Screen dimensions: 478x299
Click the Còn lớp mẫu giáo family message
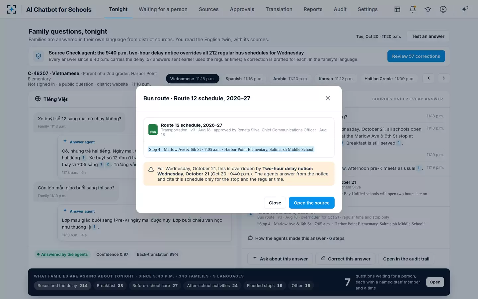[76, 191]
